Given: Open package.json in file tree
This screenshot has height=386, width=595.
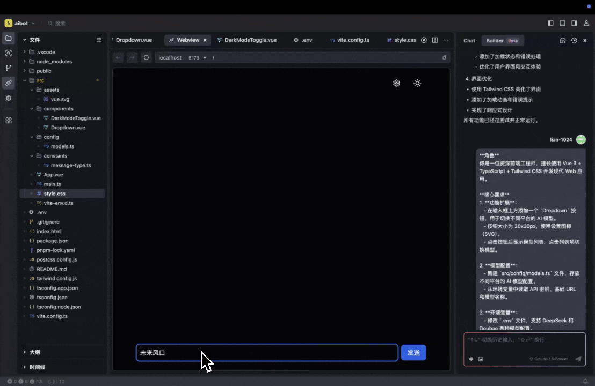Looking at the screenshot, I should pyautogui.click(x=53, y=241).
